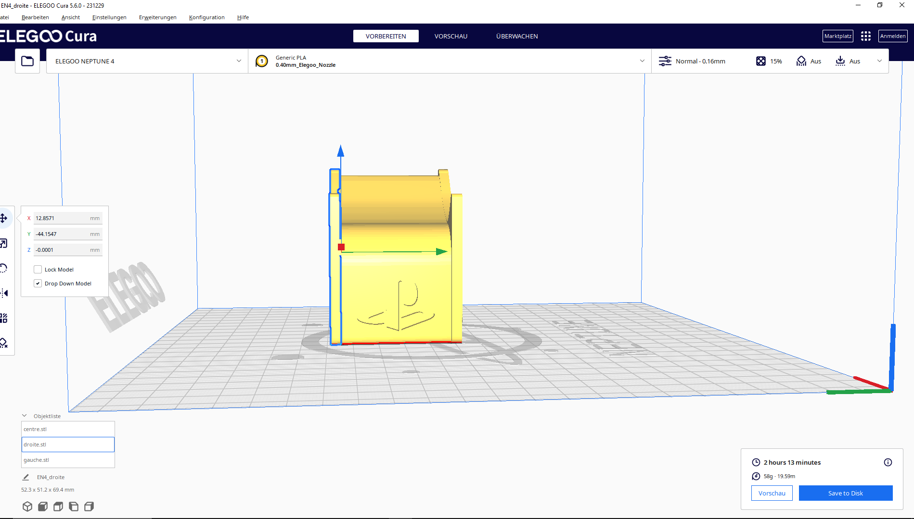
Task: Open the Erweiterungen menu
Action: pyautogui.click(x=158, y=17)
